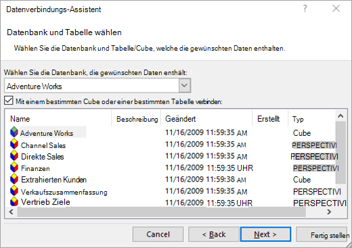The width and height of the screenshot is (352, 248).
Task: Click the PERSPECTIVE type of Vertrieb Ziele
Action: pyautogui.click(x=320, y=203)
